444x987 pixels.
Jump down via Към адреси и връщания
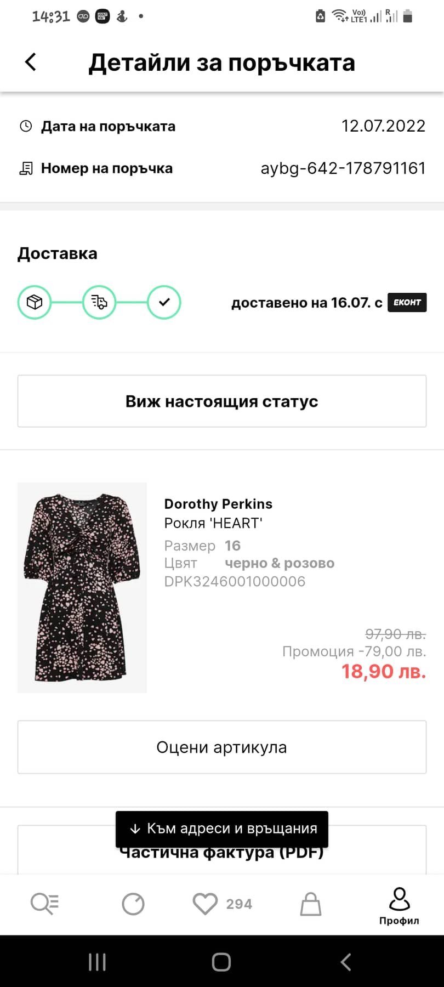coord(222,829)
